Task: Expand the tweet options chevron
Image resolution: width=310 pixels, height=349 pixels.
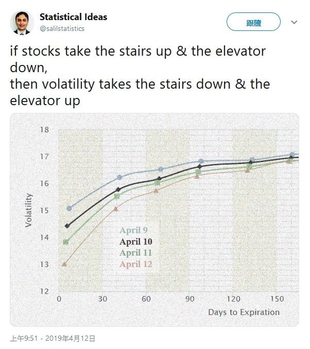Action: (294, 22)
